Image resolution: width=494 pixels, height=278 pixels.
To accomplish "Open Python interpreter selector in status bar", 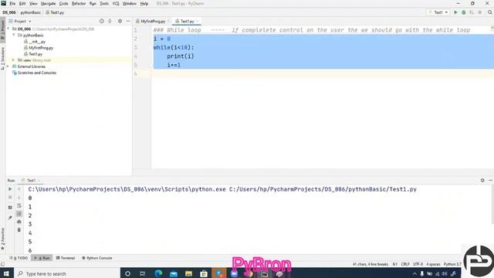I will click(x=452, y=264).
